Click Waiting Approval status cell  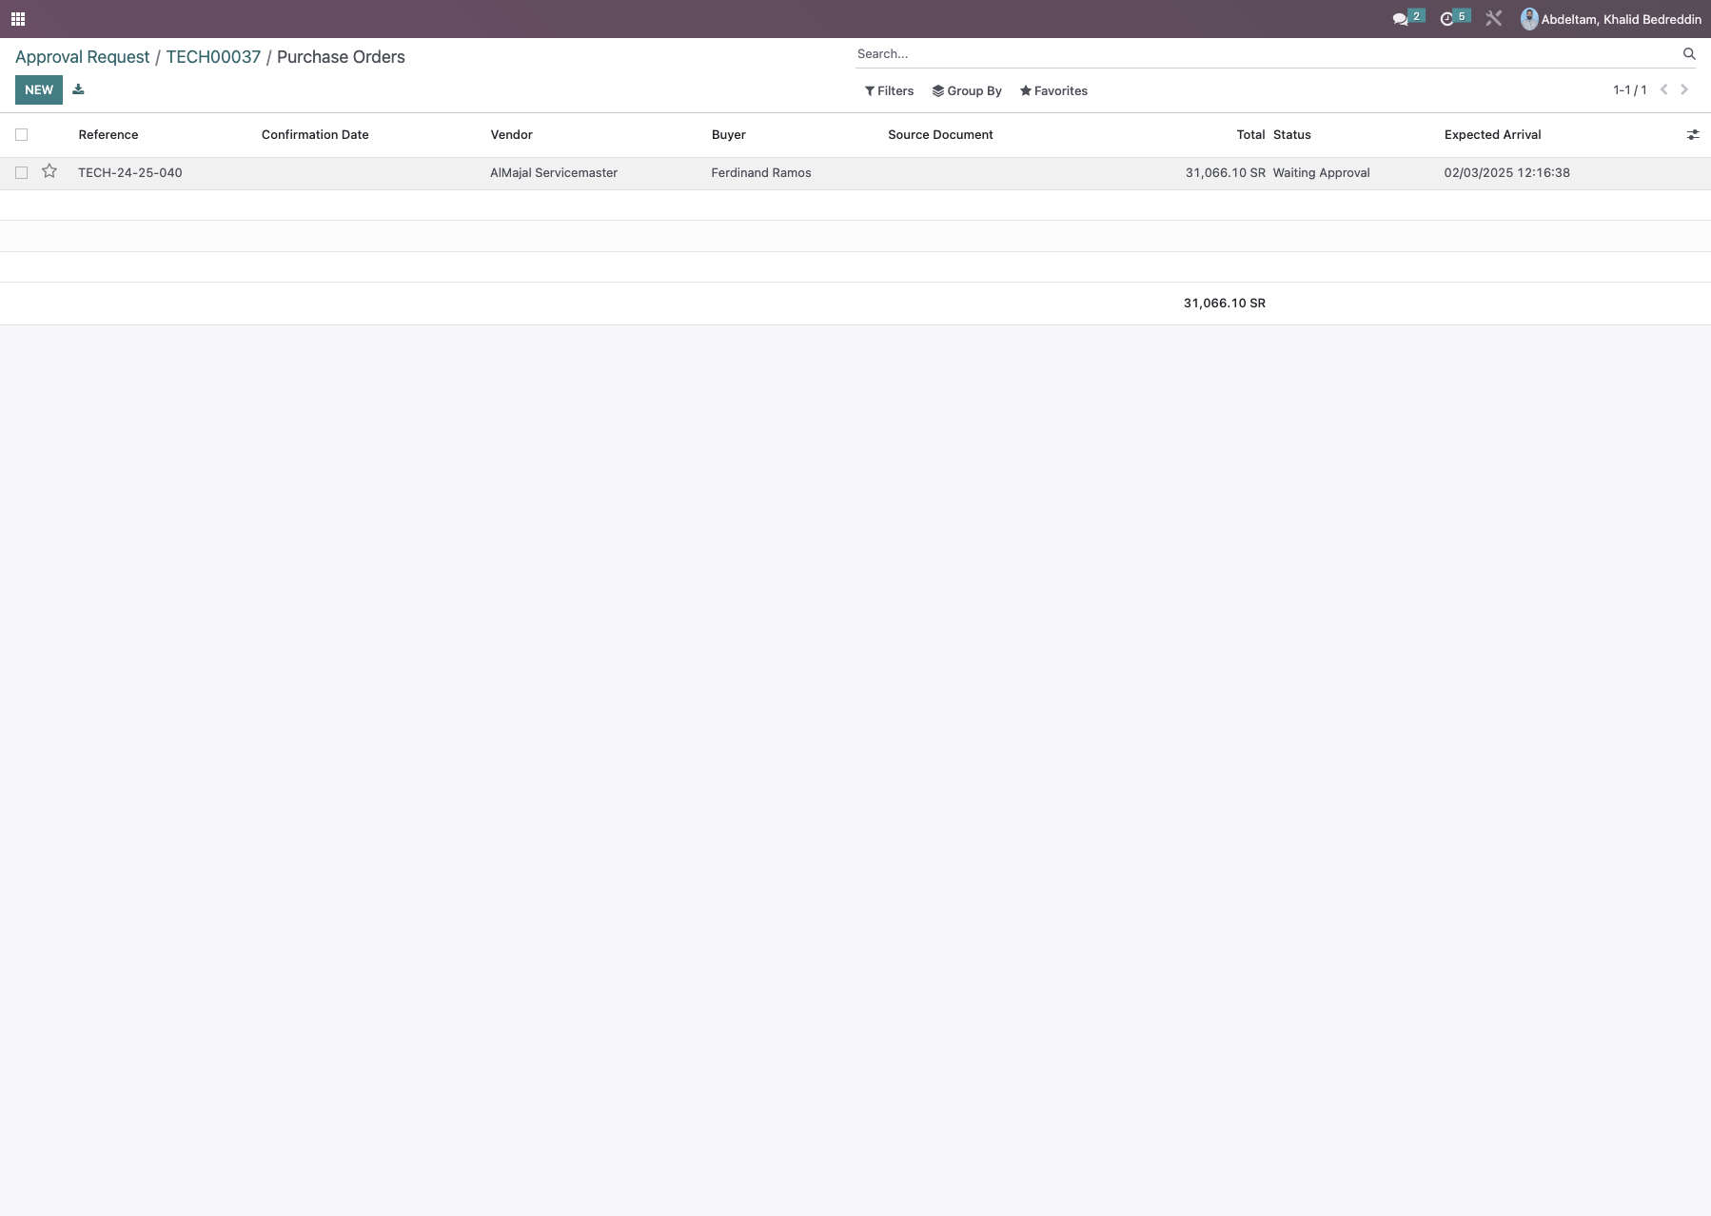pos(1322,173)
